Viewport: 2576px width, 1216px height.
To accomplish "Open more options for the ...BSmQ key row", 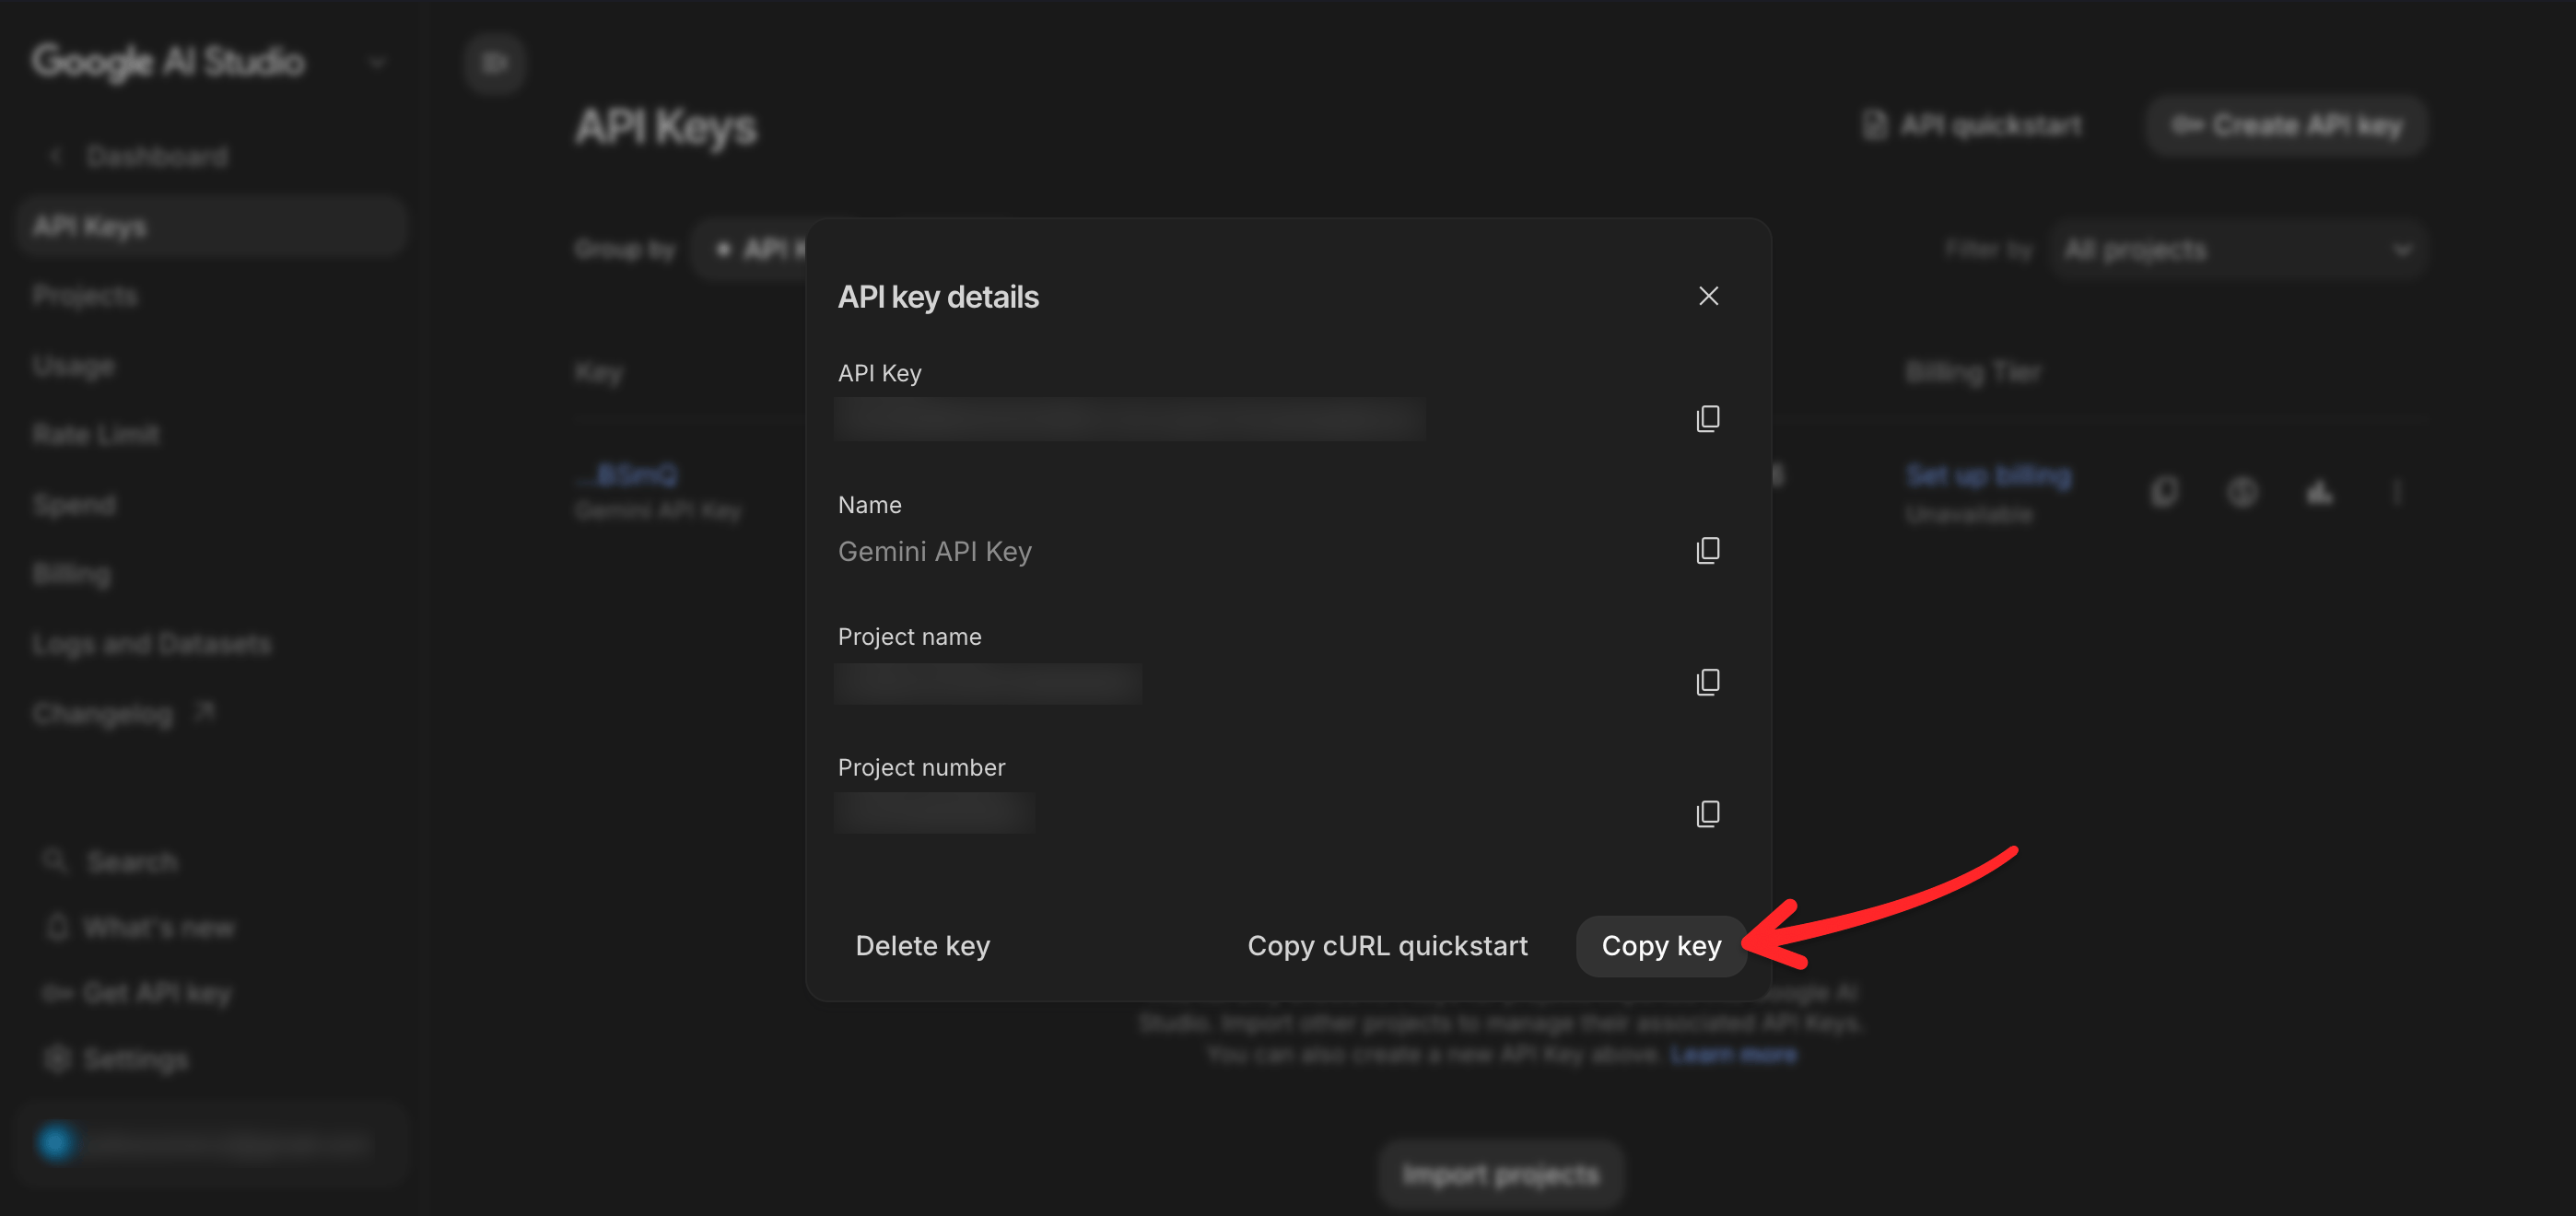I will [x=2396, y=492].
